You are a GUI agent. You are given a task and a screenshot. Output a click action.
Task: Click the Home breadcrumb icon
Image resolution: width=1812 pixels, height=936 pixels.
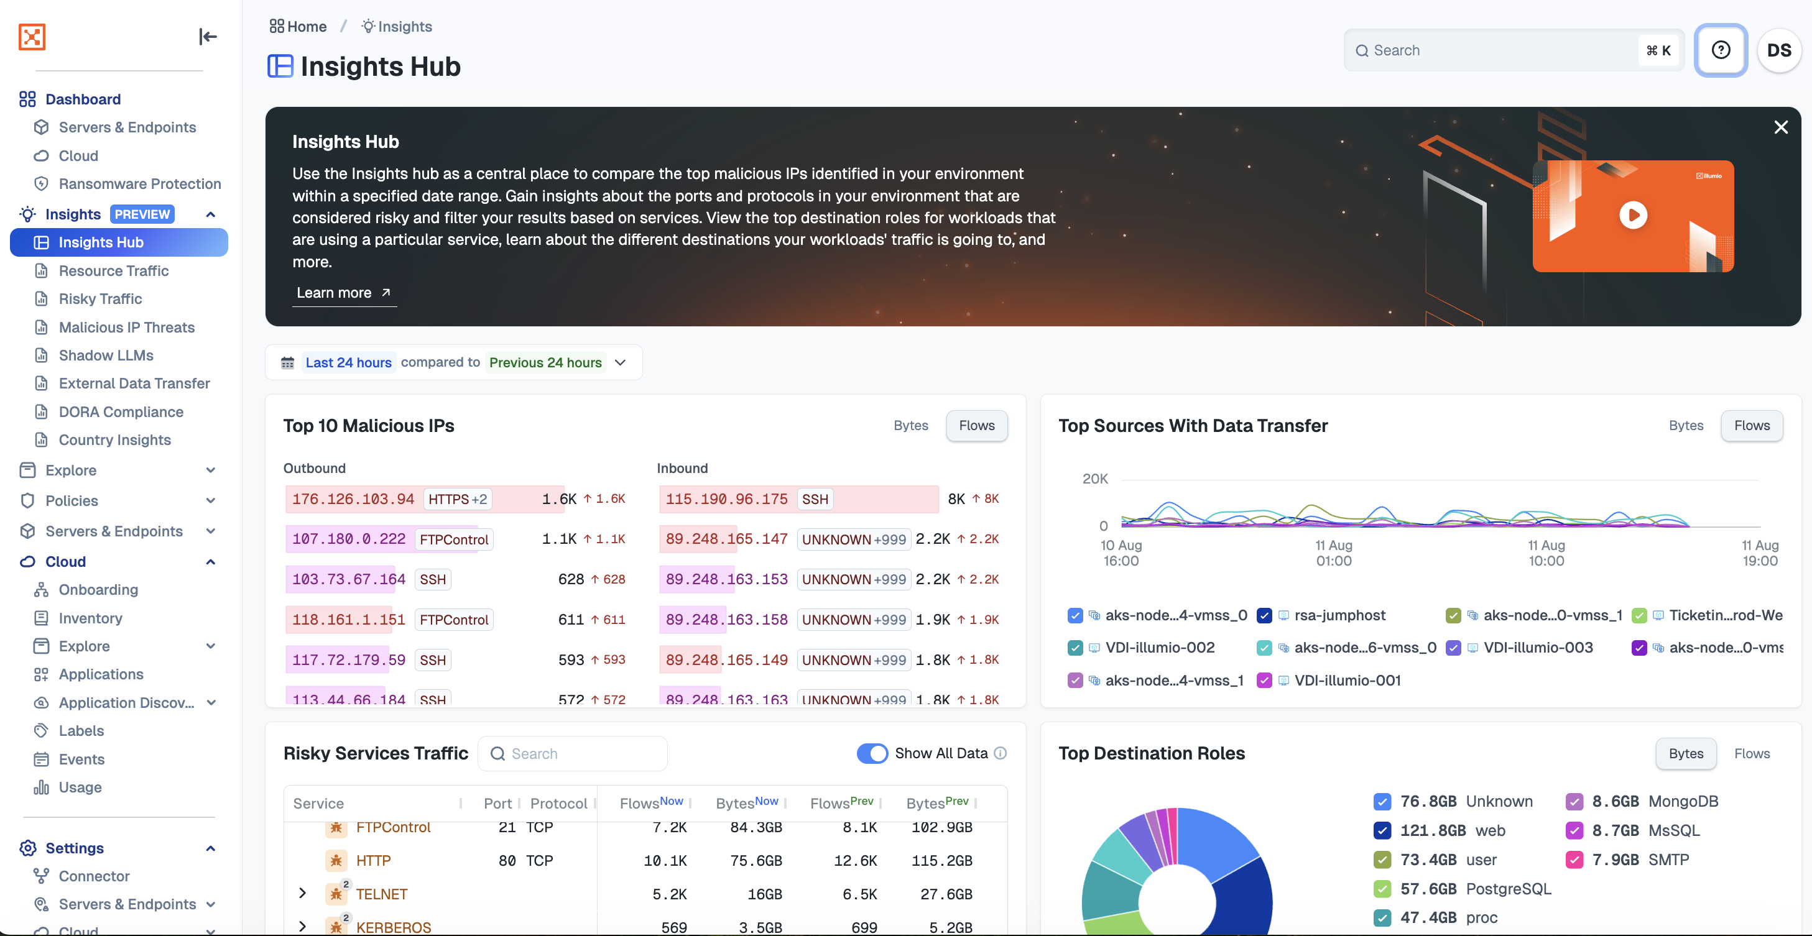(277, 27)
